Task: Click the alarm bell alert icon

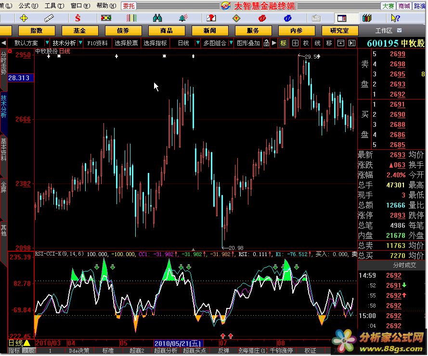Action: pyautogui.click(x=183, y=18)
